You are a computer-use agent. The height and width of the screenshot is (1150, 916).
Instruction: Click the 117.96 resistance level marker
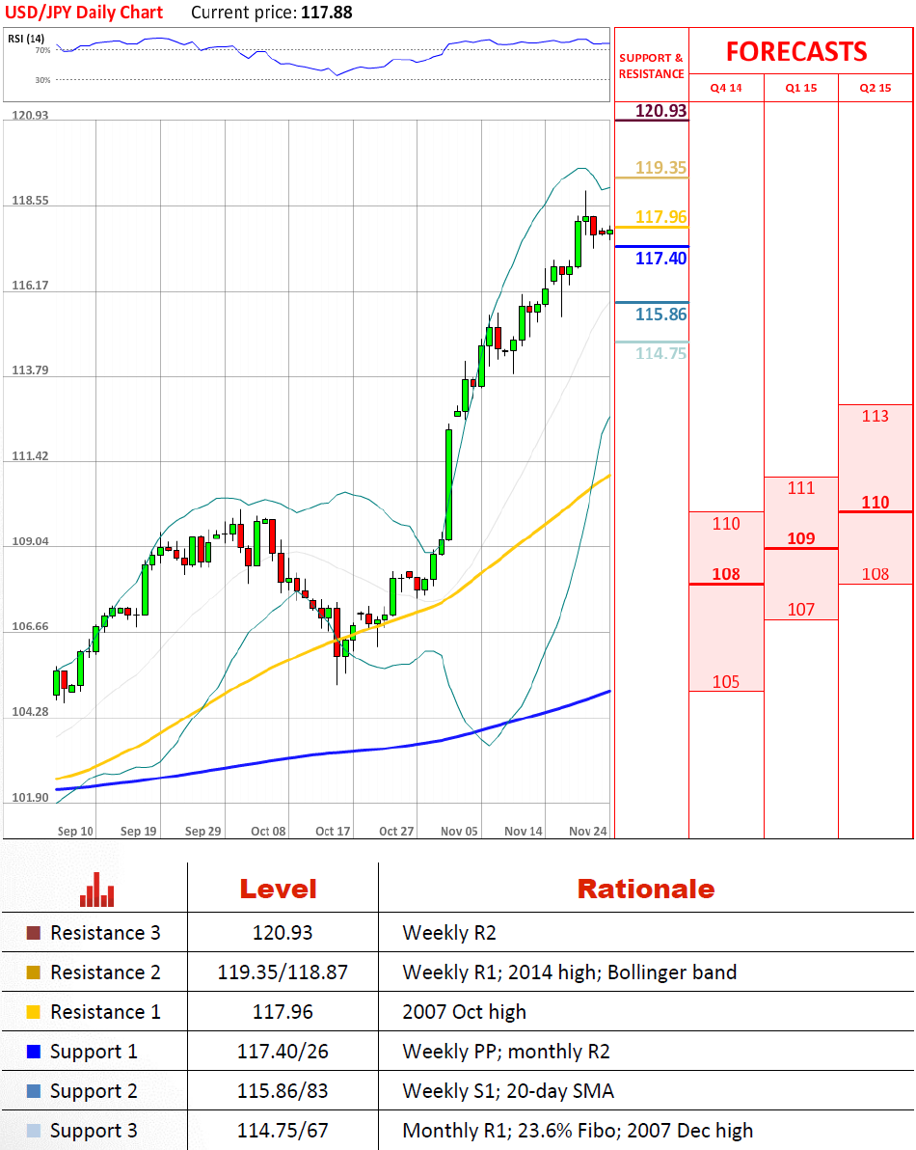click(661, 217)
